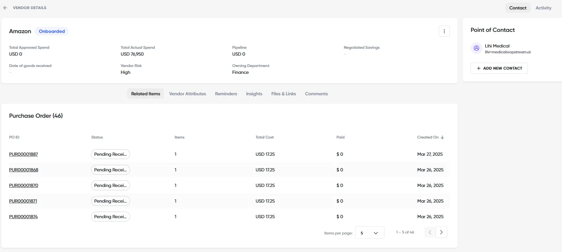Screen dimensions: 562x252
Task: Open purchase order PUR00001868
Action: 23,170
